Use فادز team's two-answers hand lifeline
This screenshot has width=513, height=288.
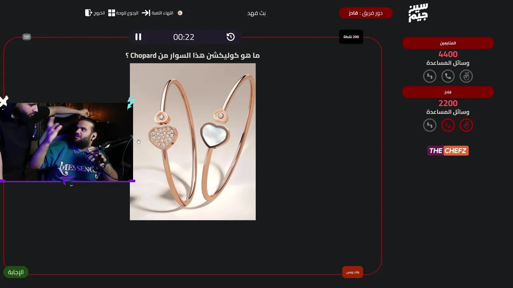[466, 125]
